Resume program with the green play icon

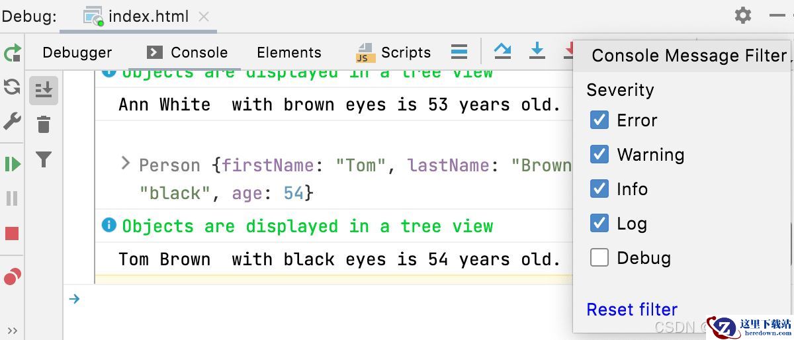tap(12, 163)
